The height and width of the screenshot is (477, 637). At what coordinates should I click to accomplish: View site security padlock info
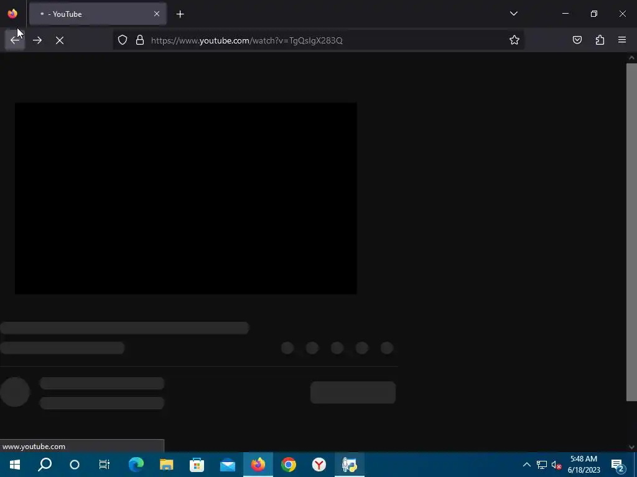coord(140,40)
